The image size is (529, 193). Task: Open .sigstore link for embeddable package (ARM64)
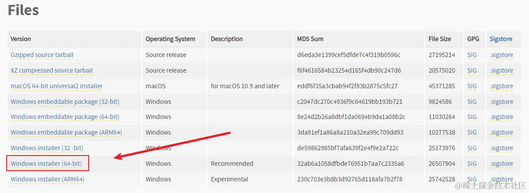point(501,132)
